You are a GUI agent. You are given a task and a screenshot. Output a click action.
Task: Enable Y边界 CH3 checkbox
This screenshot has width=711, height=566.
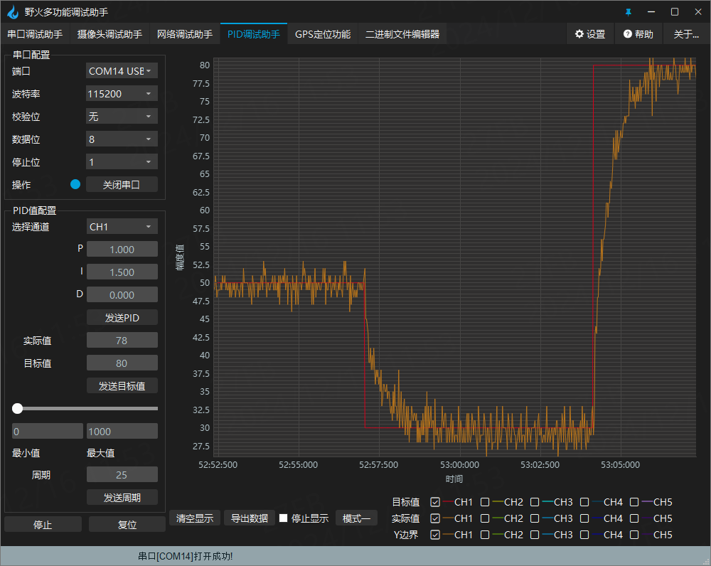coord(535,534)
